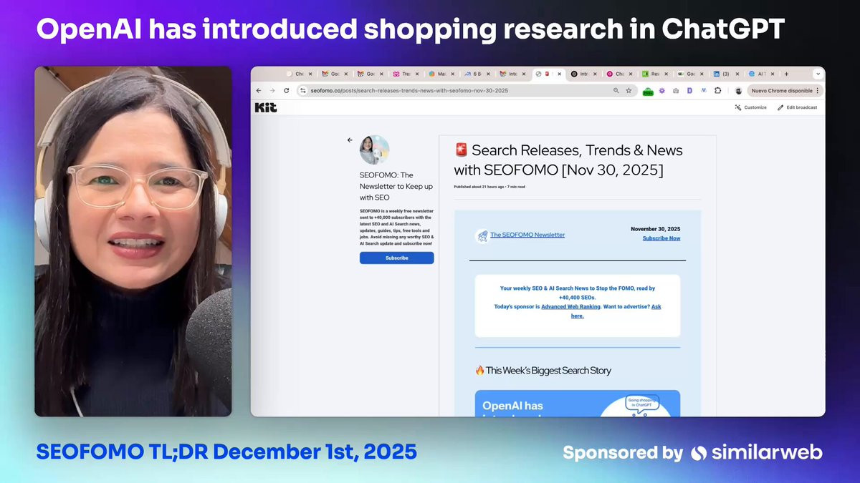Click the Customize button
This screenshot has height=483, width=860.
click(750, 107)
